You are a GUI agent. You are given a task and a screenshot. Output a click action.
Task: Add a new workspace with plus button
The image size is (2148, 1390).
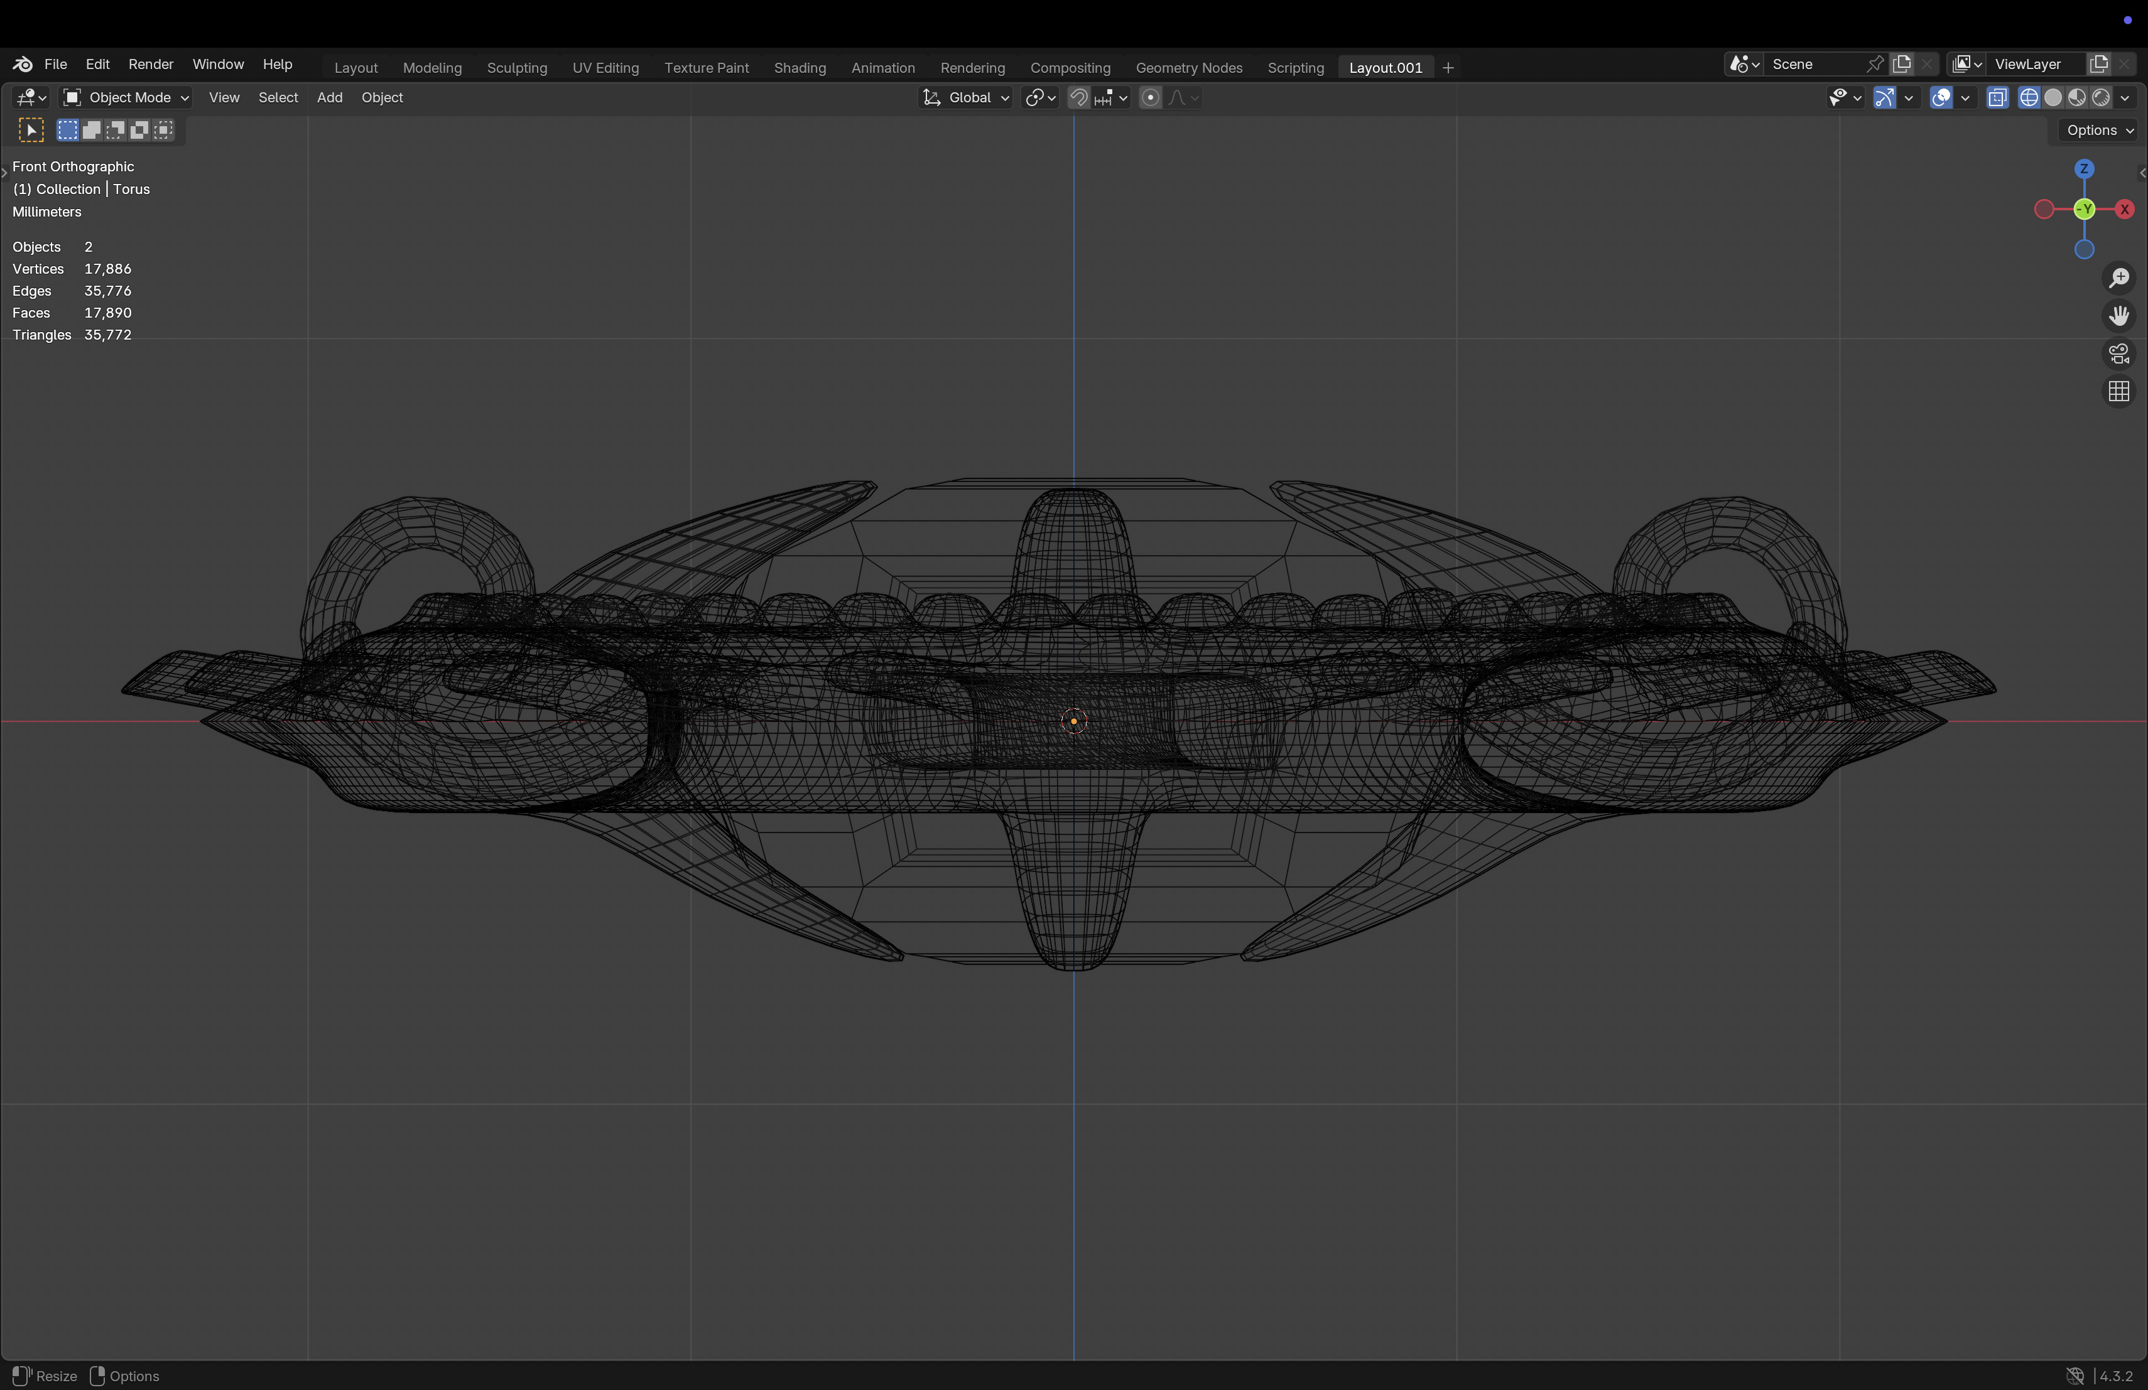1448,68
